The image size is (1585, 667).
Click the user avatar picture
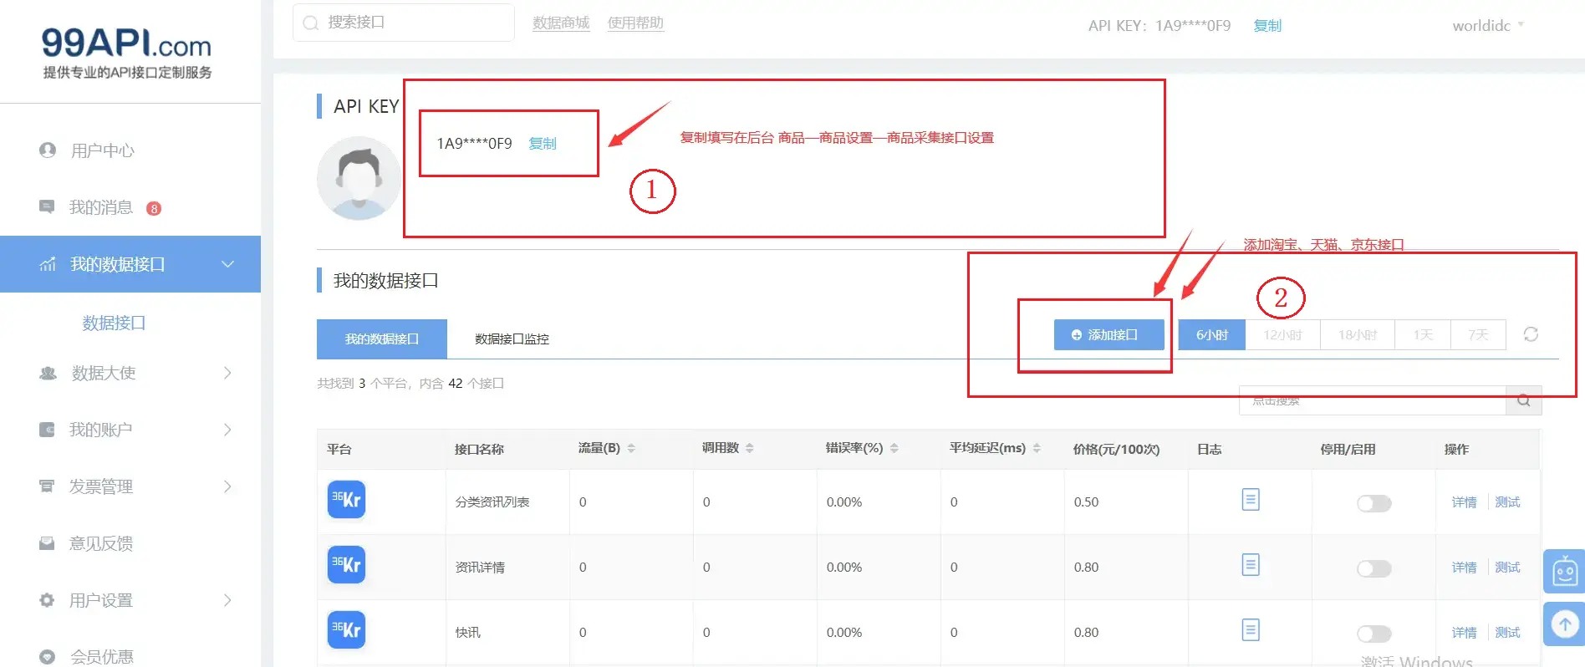[x=359, y=179]
